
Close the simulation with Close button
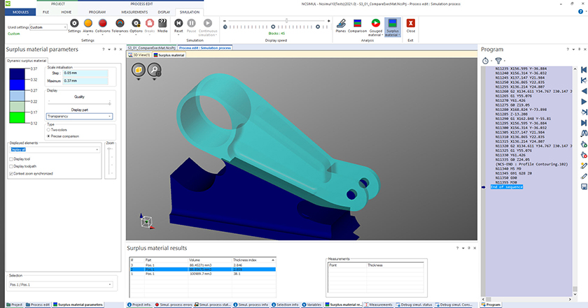coord(411,24)
